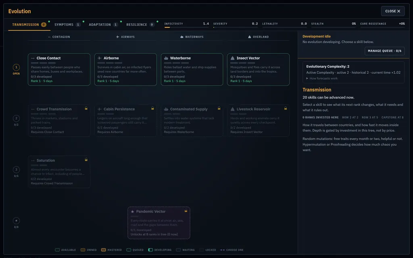Select the Insect Vector skill card
This screenshot has width=413, height=258.
tap(259, 69)
